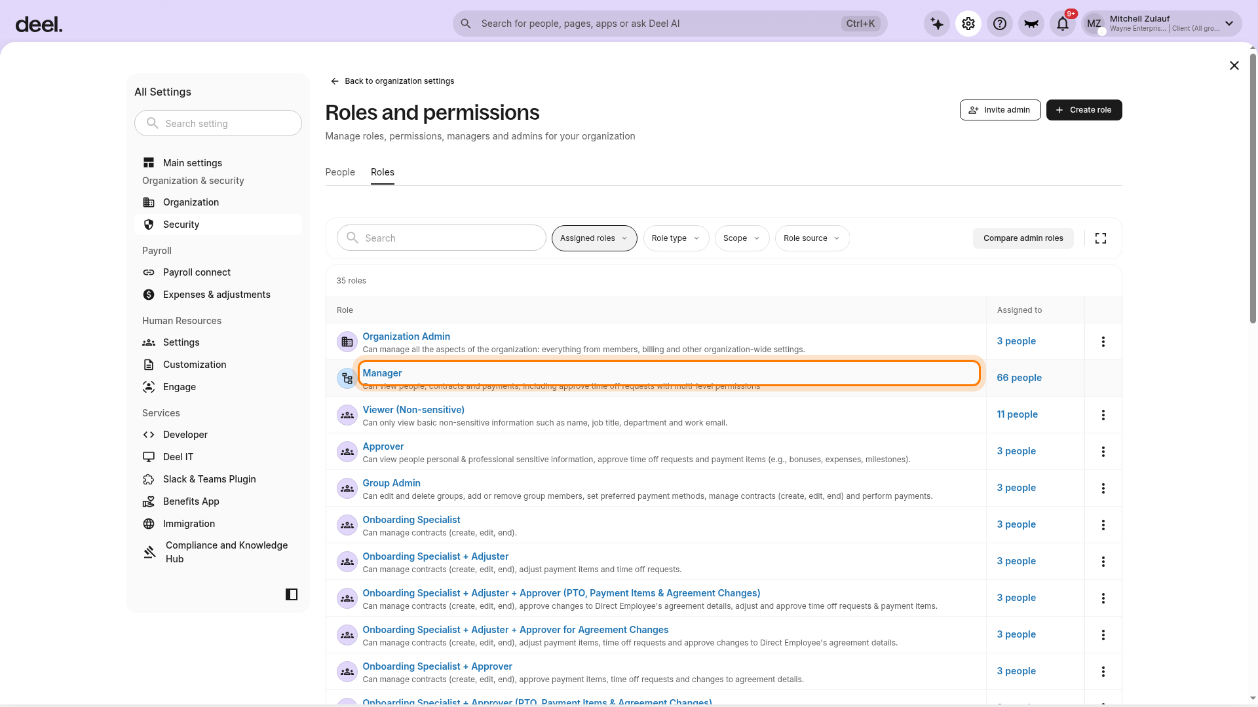Image resolution: width=1258 pixels, height=707 pixels.
Task: Open Deel AI sparkle icon
Action: point(937,24)
